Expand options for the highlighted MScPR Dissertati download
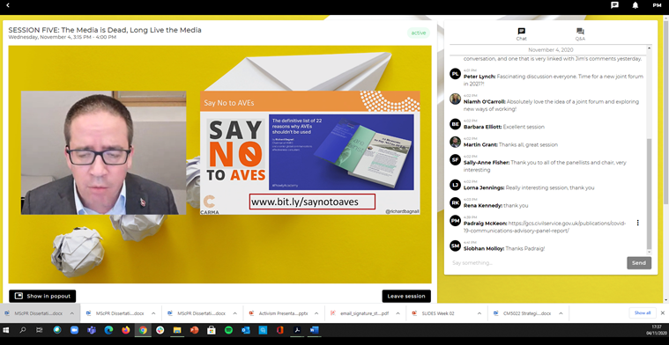 point(71,313)
